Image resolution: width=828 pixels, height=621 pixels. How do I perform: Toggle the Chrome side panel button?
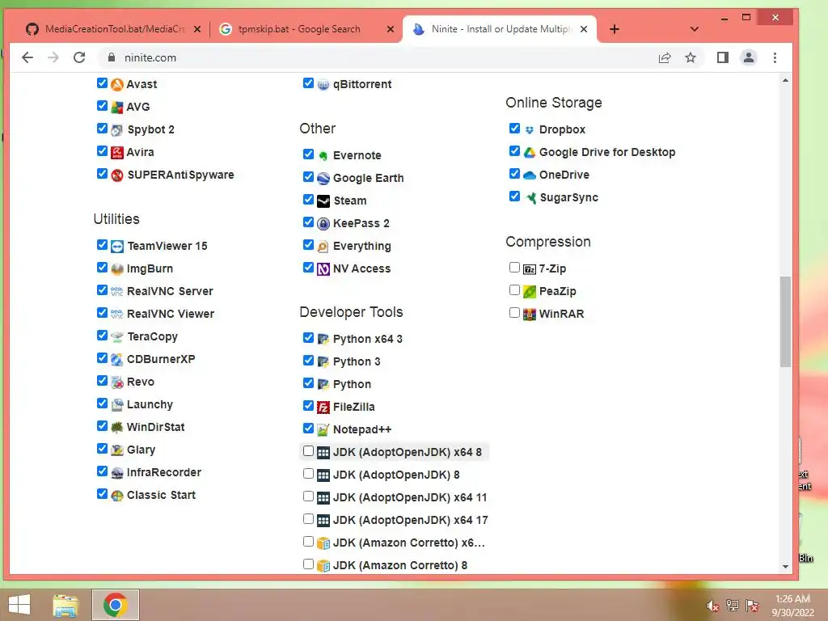click(722, 57)
